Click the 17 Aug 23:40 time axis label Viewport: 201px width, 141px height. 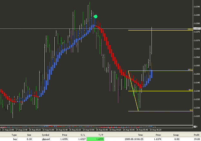point(22,130)
